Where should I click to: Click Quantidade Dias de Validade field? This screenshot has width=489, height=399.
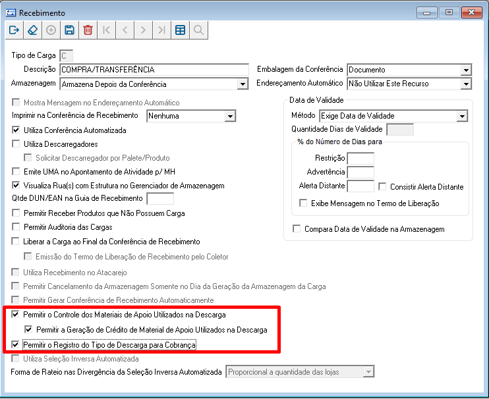pos(400,129)
